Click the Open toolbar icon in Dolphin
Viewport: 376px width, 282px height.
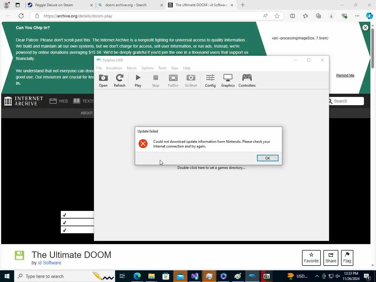click(x=103, y=80)
